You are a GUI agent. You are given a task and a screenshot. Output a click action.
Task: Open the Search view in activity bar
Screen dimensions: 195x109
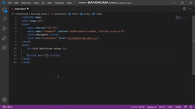point(4,19)
